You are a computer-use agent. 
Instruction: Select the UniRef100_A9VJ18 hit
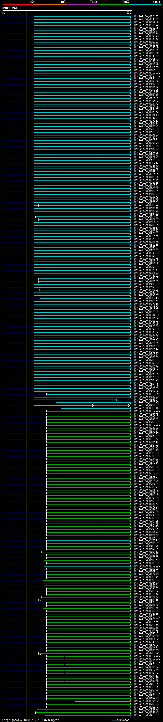(146, 512)
